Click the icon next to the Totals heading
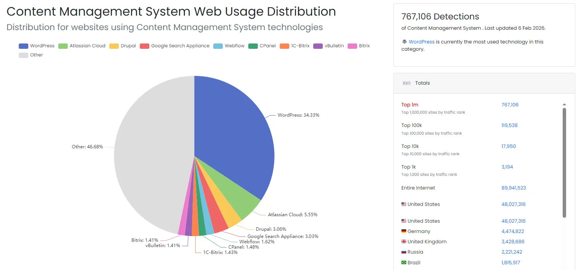Image resolution: width=581 pixels, height=270 pixels. tap(406, 83)
